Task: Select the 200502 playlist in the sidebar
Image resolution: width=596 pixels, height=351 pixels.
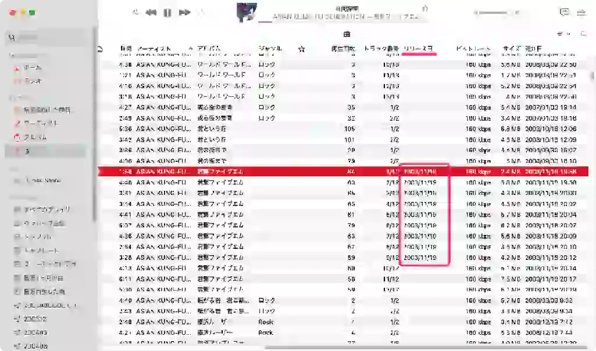Action: tap(35, 319)
